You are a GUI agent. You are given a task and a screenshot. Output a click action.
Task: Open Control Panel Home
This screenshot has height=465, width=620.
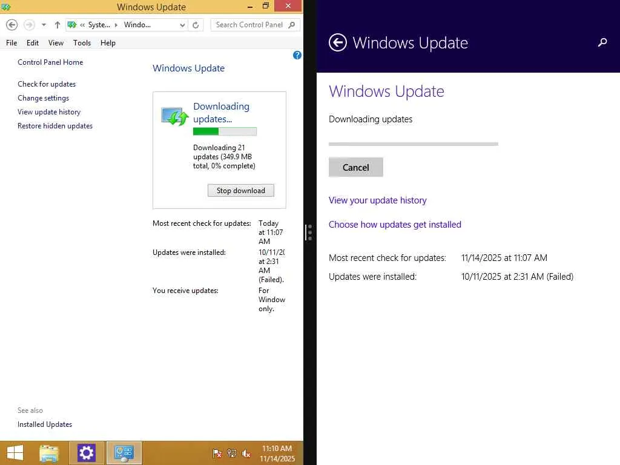[50, 62]
